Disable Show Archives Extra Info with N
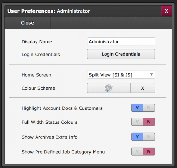 (x=149, y=137)
